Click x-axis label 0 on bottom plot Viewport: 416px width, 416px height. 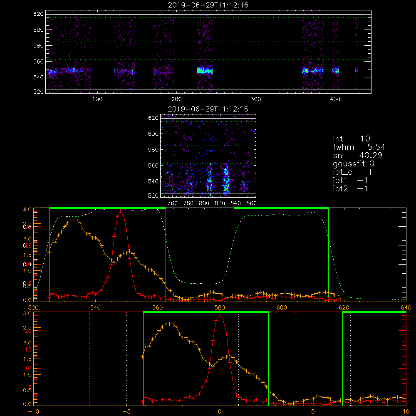pos(220,412)
